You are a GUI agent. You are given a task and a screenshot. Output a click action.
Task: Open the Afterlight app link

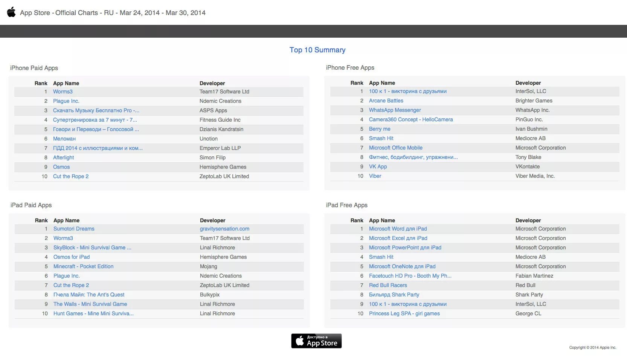click(63, 157)
